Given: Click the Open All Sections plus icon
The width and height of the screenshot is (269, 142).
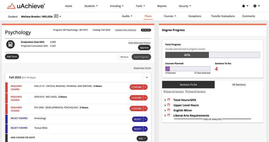Looking at the screenshot, I should [164, 91].
